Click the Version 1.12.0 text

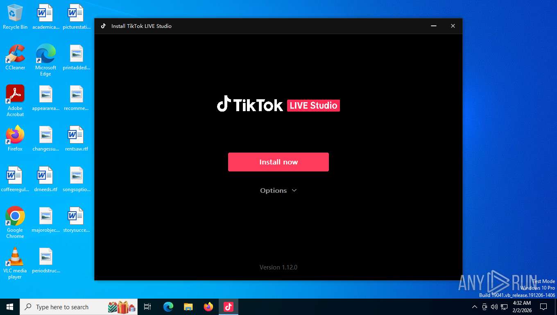coord(278,267)
